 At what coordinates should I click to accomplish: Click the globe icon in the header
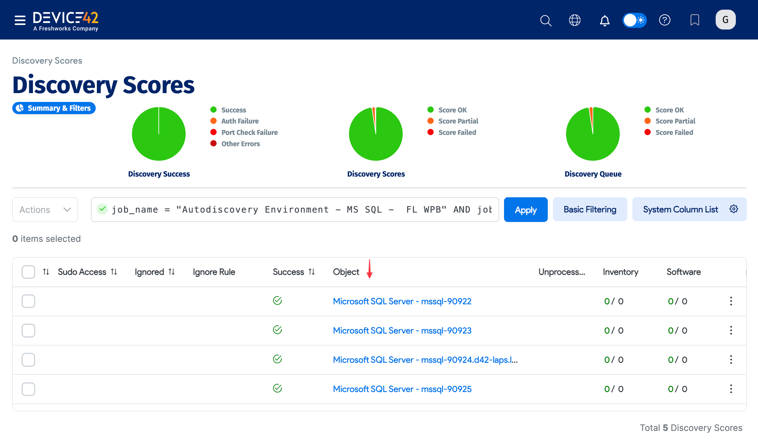(575, 20)
